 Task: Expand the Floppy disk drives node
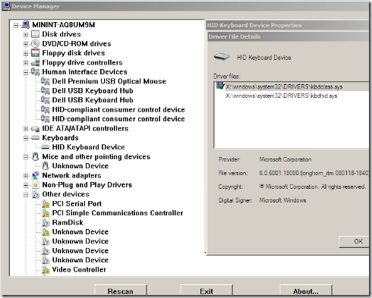pyautogui.click(x=26, y=53)
